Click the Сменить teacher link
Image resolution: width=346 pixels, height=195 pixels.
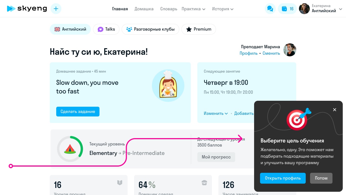pos(271,53)
